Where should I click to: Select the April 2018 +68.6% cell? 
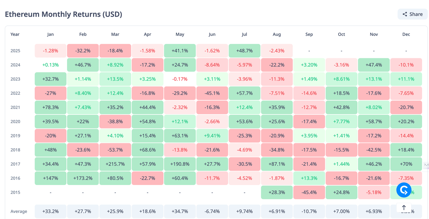click(x=147, y=150)
